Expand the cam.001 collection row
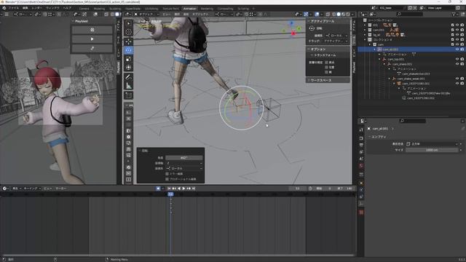This screenshot has width=466, height=262. [x=365, y=30]
